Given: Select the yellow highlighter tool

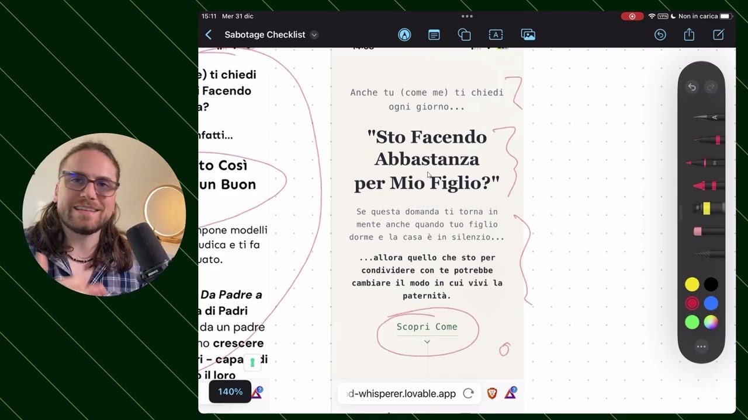Looking at the screenshot, I should coord(709,208).
